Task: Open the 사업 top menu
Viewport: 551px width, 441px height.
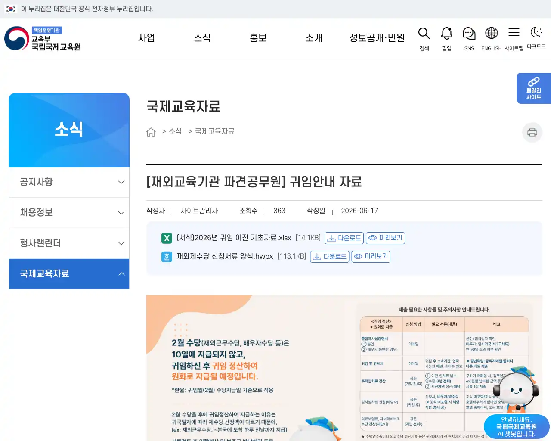Action: tap(146, 38)
